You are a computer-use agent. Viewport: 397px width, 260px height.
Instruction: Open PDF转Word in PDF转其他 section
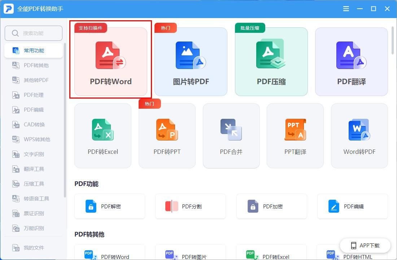point(110,252)
